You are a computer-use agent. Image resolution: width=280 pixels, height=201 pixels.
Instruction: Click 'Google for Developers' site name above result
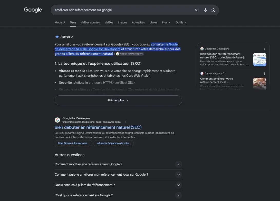click(76, 118)
